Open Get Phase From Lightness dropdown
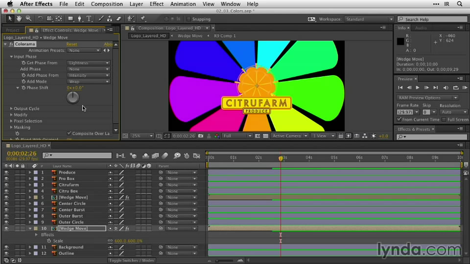The image size is (470, 264). coord(89,63)
